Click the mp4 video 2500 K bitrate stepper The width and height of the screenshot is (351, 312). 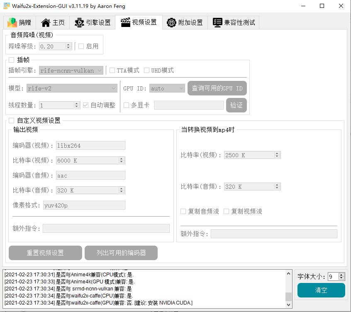(277, 155)
